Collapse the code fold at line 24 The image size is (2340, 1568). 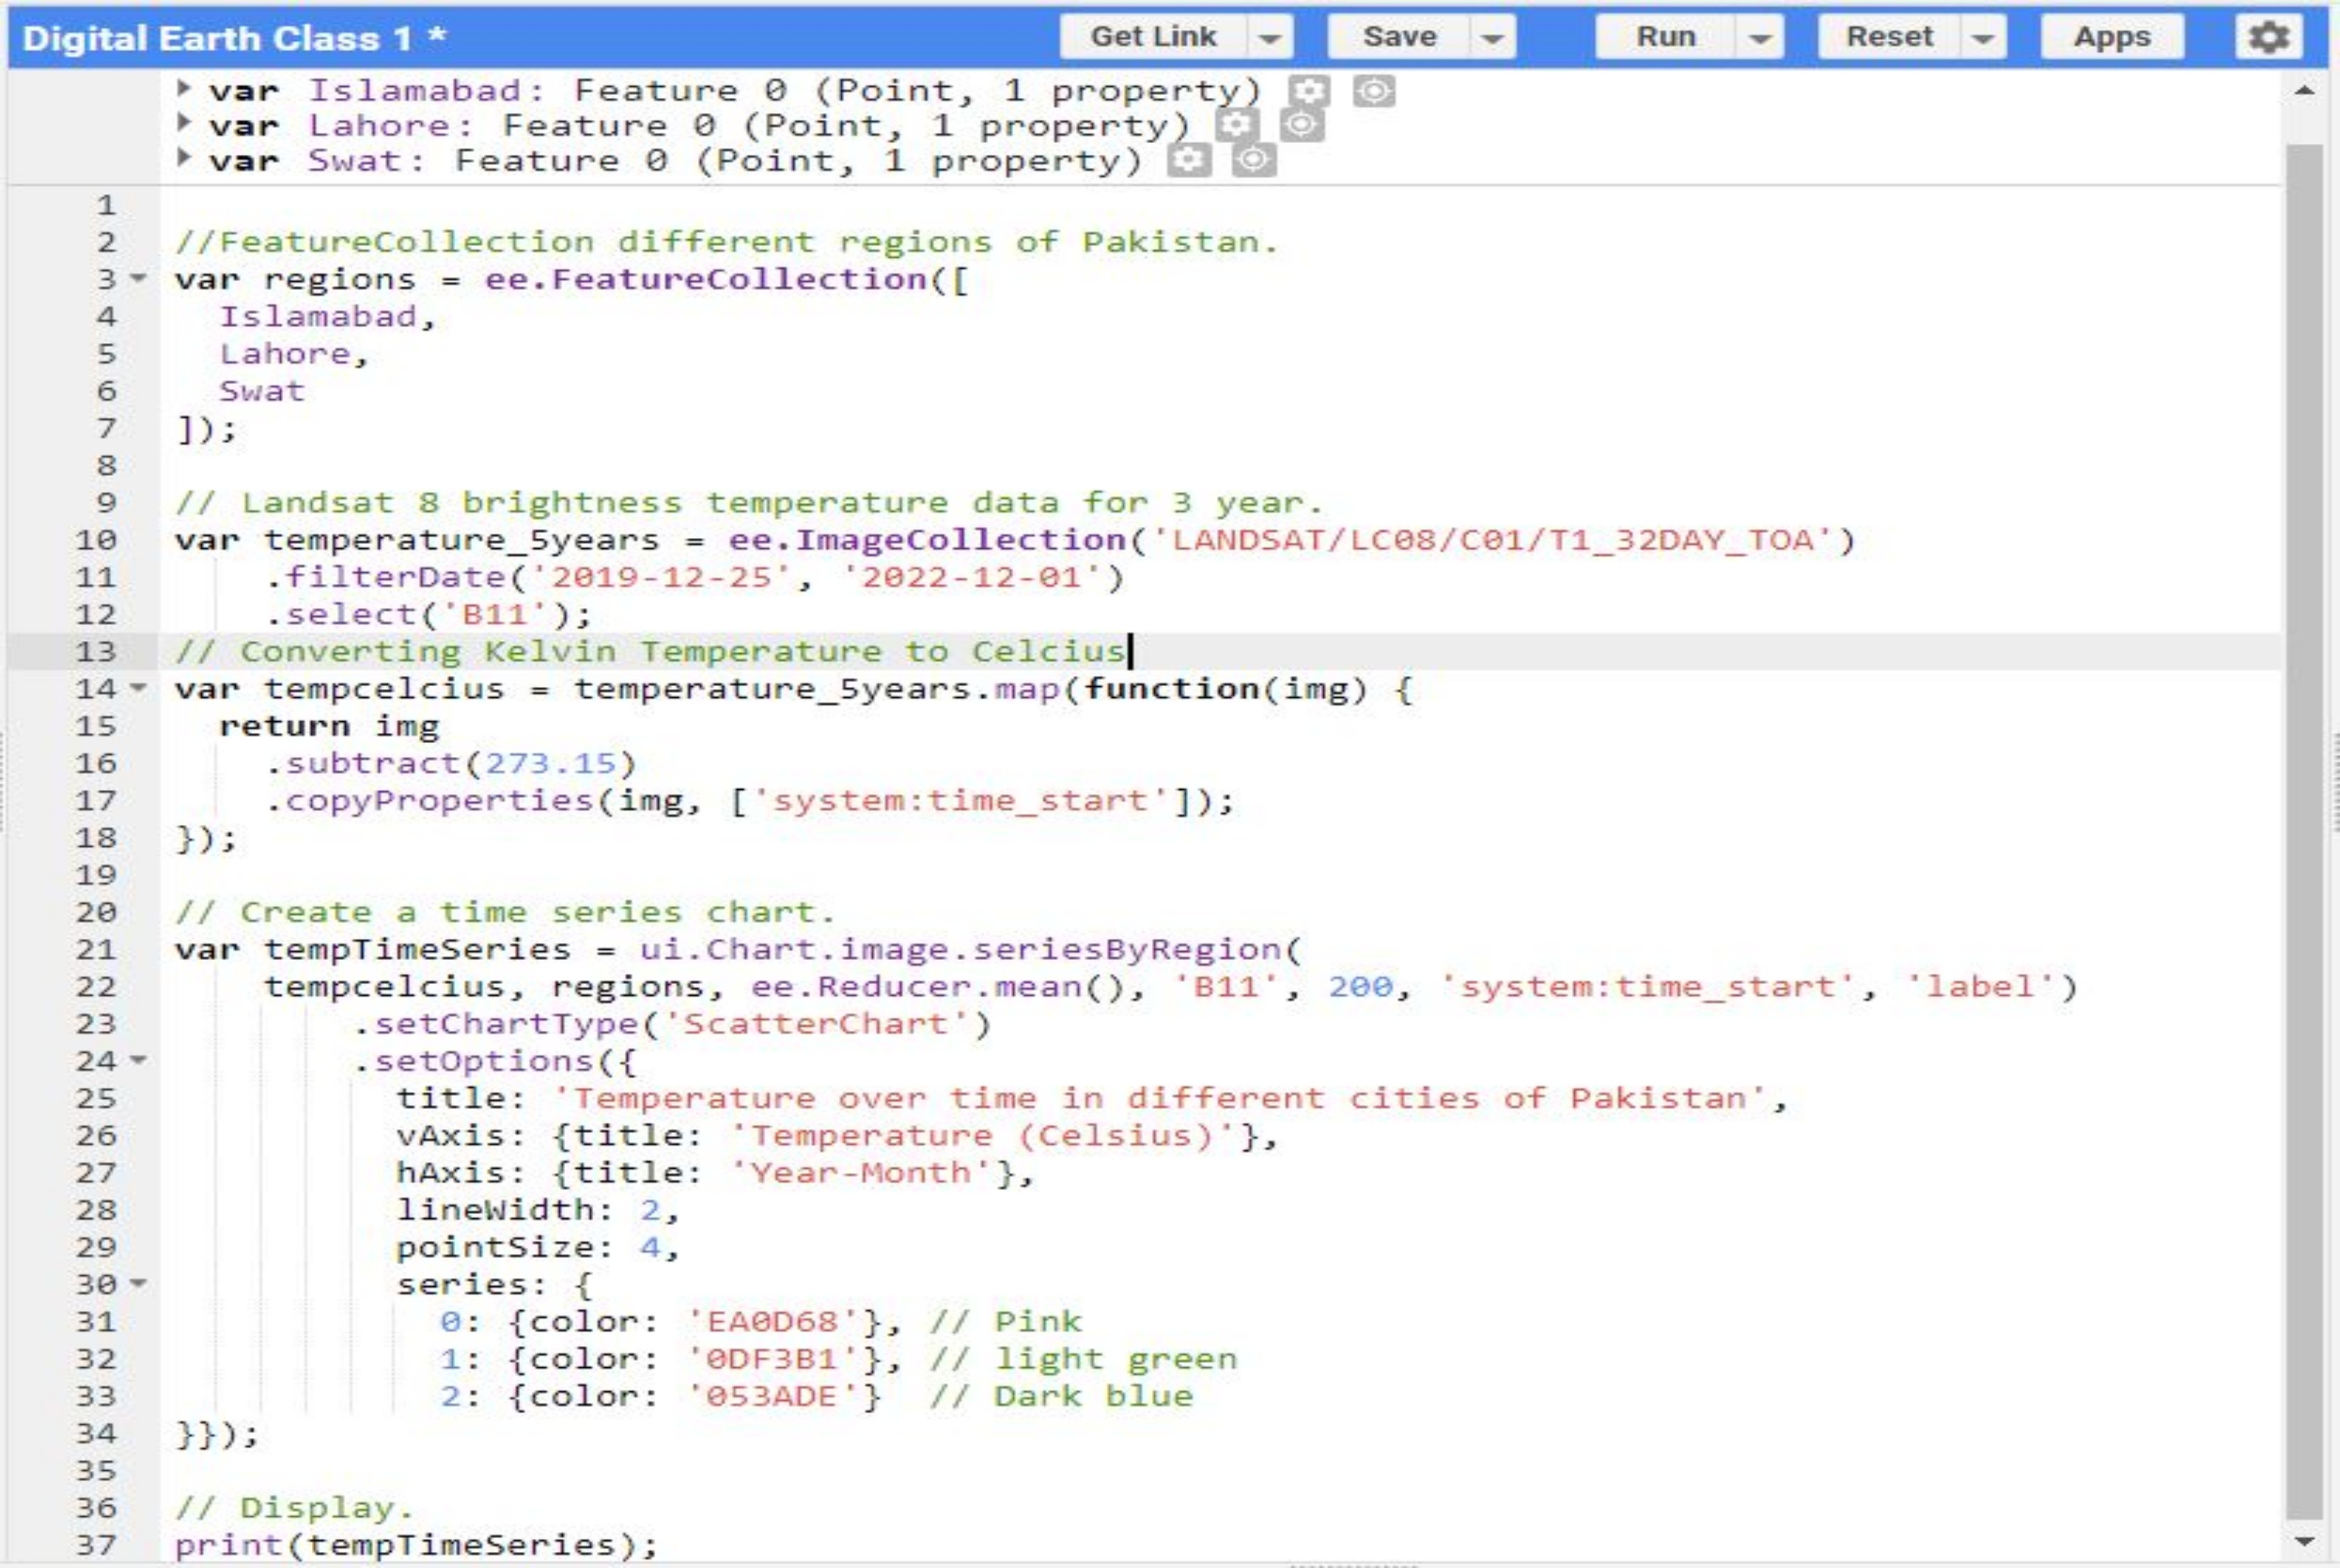coord(139,1060)
